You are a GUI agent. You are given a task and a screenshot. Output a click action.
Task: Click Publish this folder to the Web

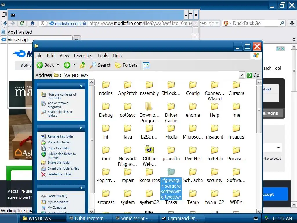point(61,156)
